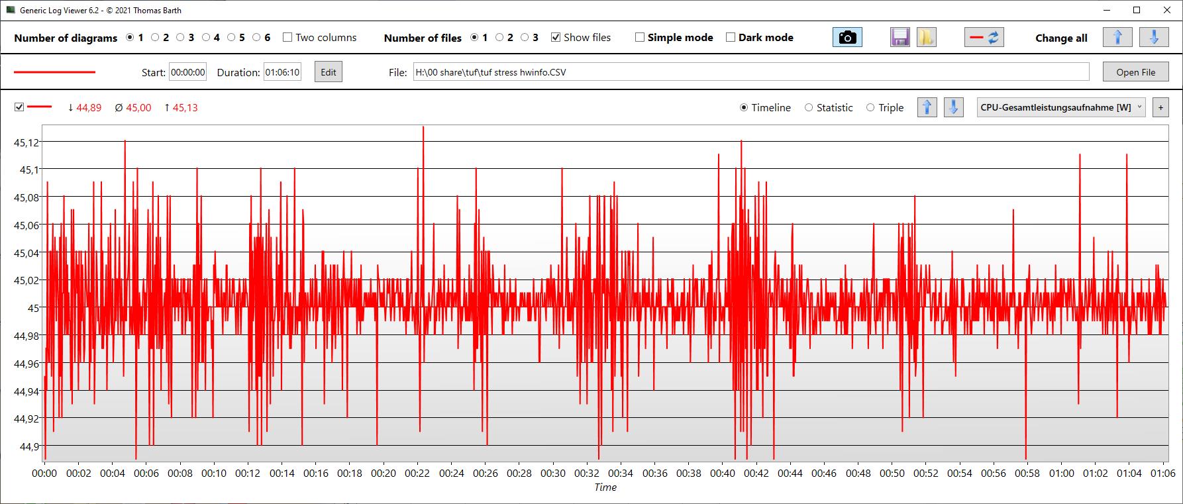
Task: Click the down arrow beside the sensor dropdown
Action: (x=953, y=107)
